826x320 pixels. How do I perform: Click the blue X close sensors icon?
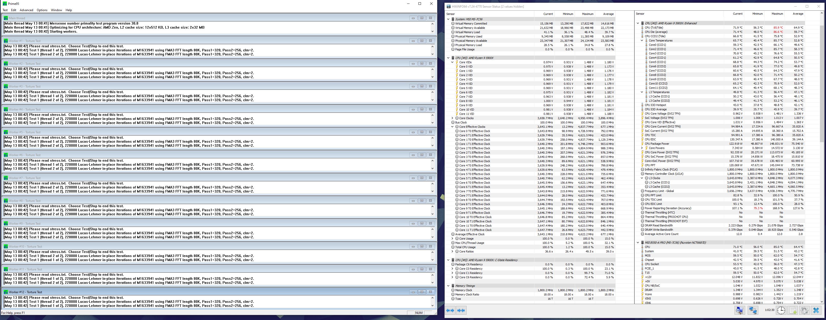pos(816,310)
